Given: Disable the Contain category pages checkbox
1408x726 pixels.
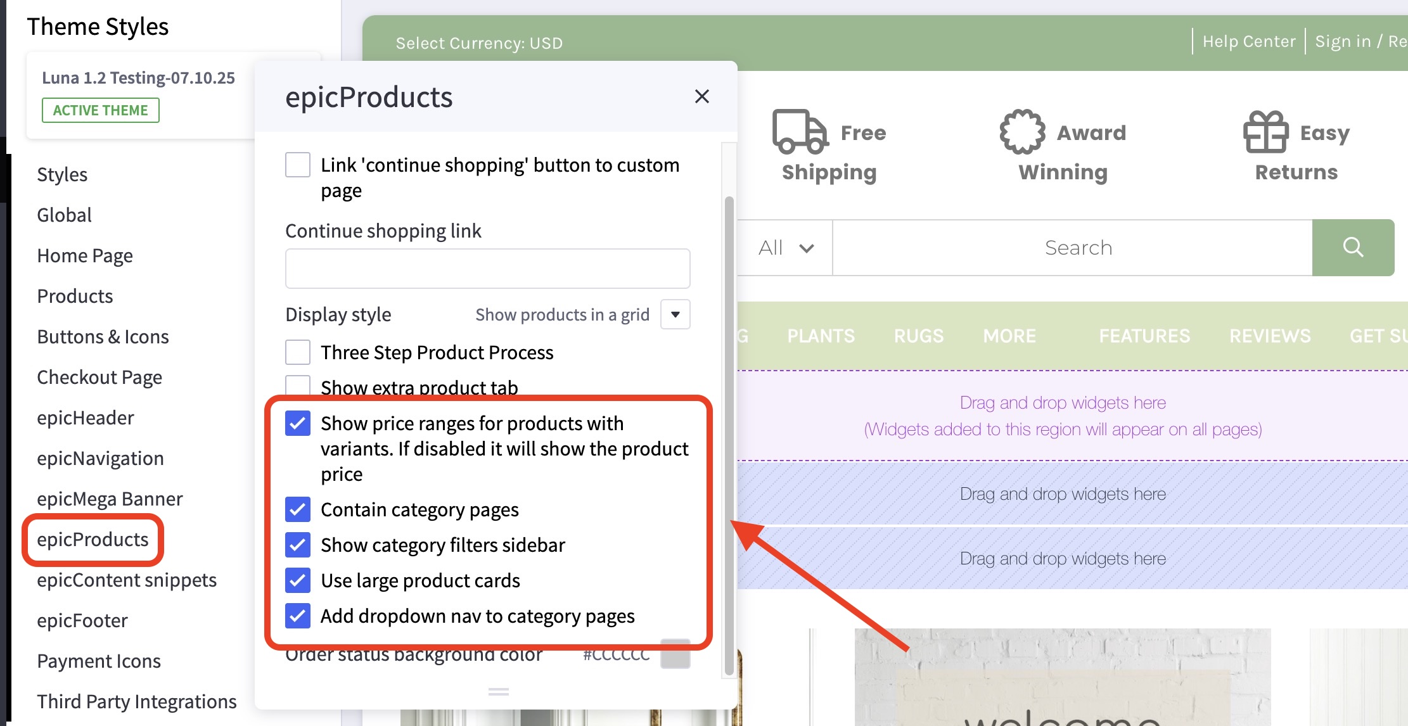Looking at the screenshot, I should point(297,510).
